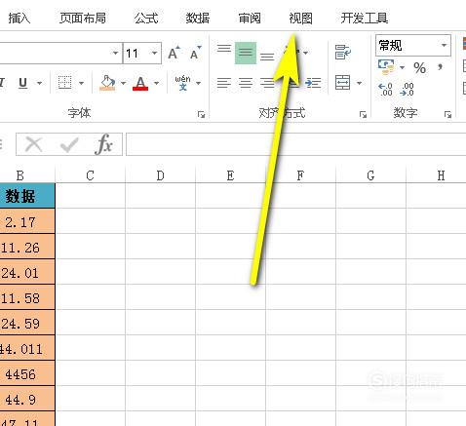This screenshot has width=466, height=426.
Task: Align text left
Action: pyautogui.click(x=224, y=83)
